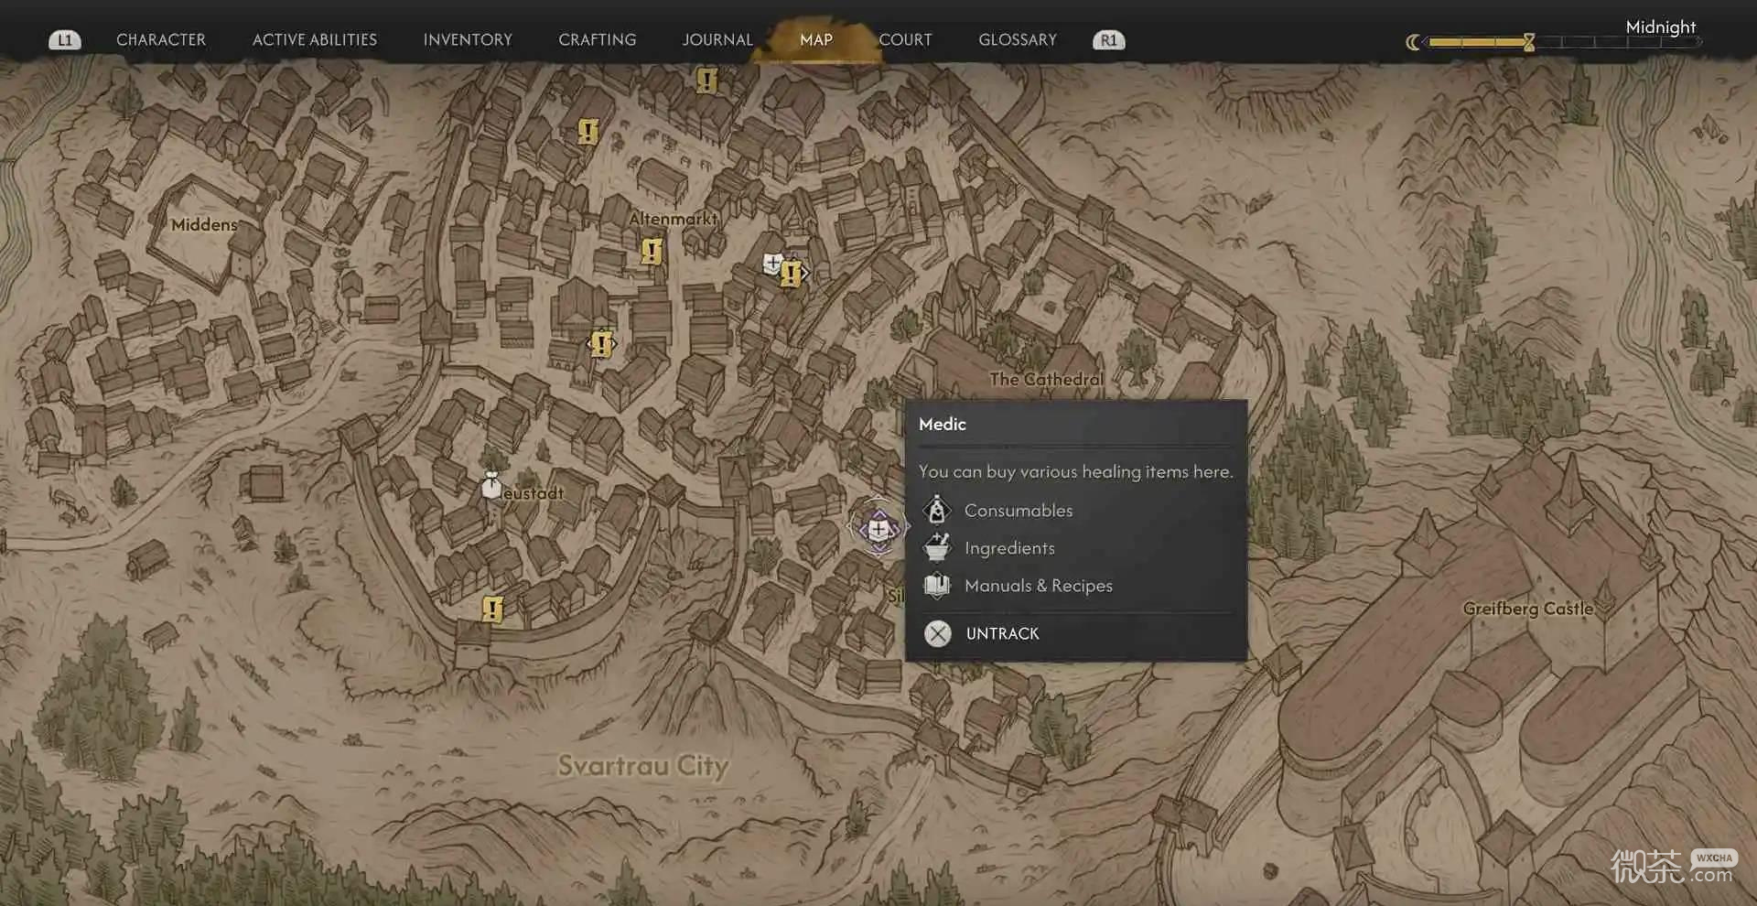Open the INVENTORY tab
This screenshot has width=1757, height=906.
[x=468, y=40]
